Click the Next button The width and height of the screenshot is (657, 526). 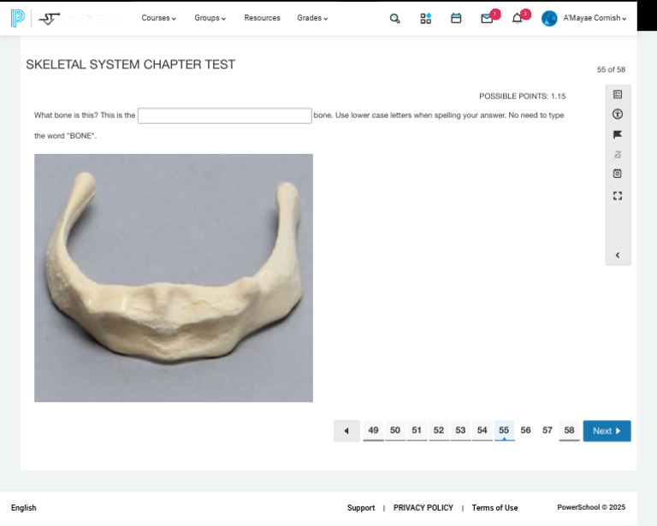pyautogui.click(x=607, y=431)
